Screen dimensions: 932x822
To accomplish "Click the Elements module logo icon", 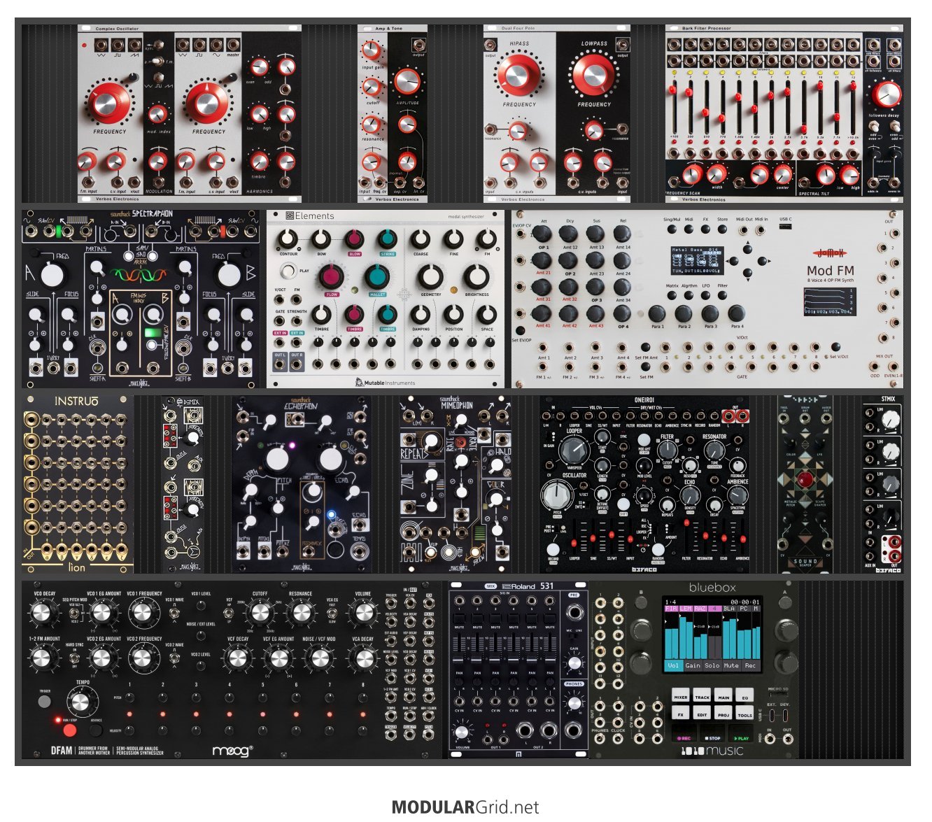I will [x=290, y=216].
